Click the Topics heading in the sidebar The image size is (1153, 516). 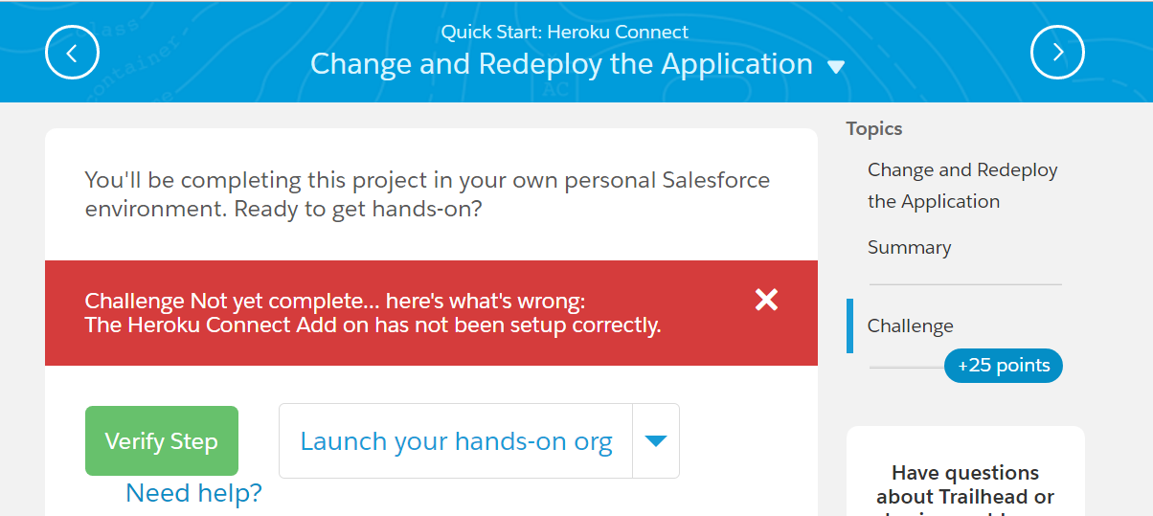[873, 128]
